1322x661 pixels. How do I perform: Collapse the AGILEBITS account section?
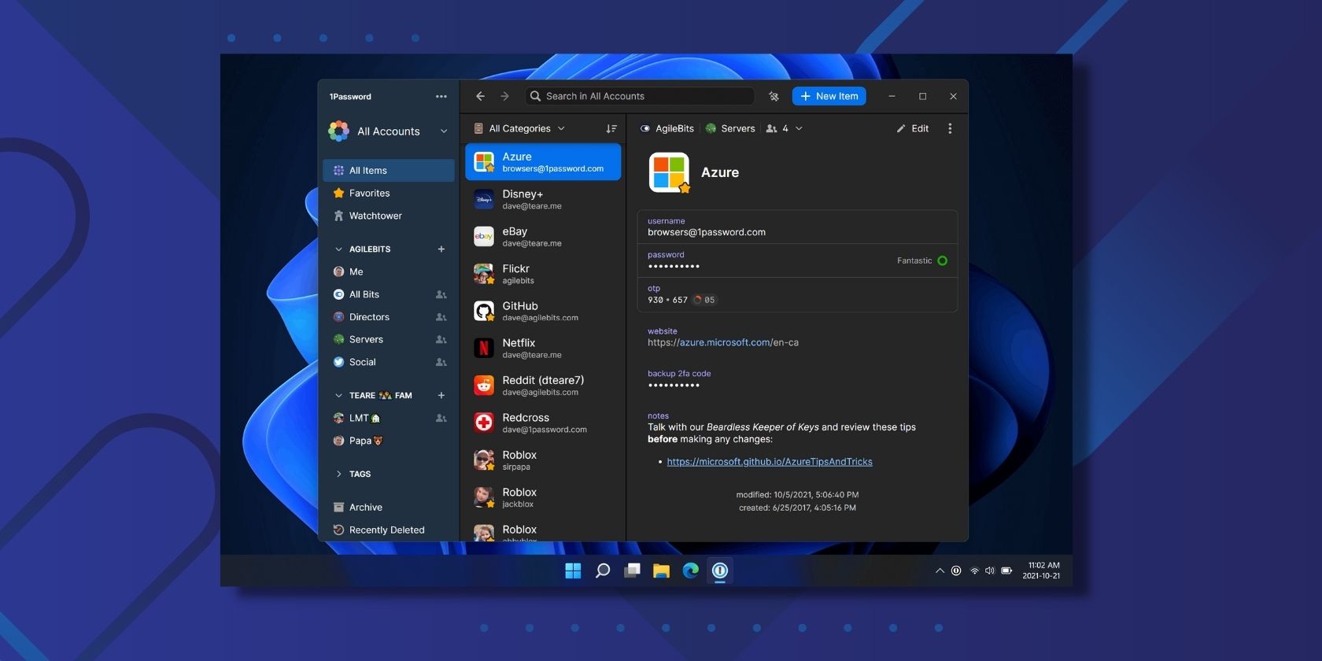coord(339,249)
